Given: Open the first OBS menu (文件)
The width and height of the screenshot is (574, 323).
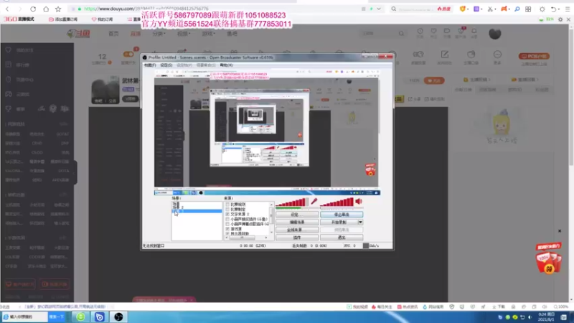Looking at the screenshot, I should 150,65.
